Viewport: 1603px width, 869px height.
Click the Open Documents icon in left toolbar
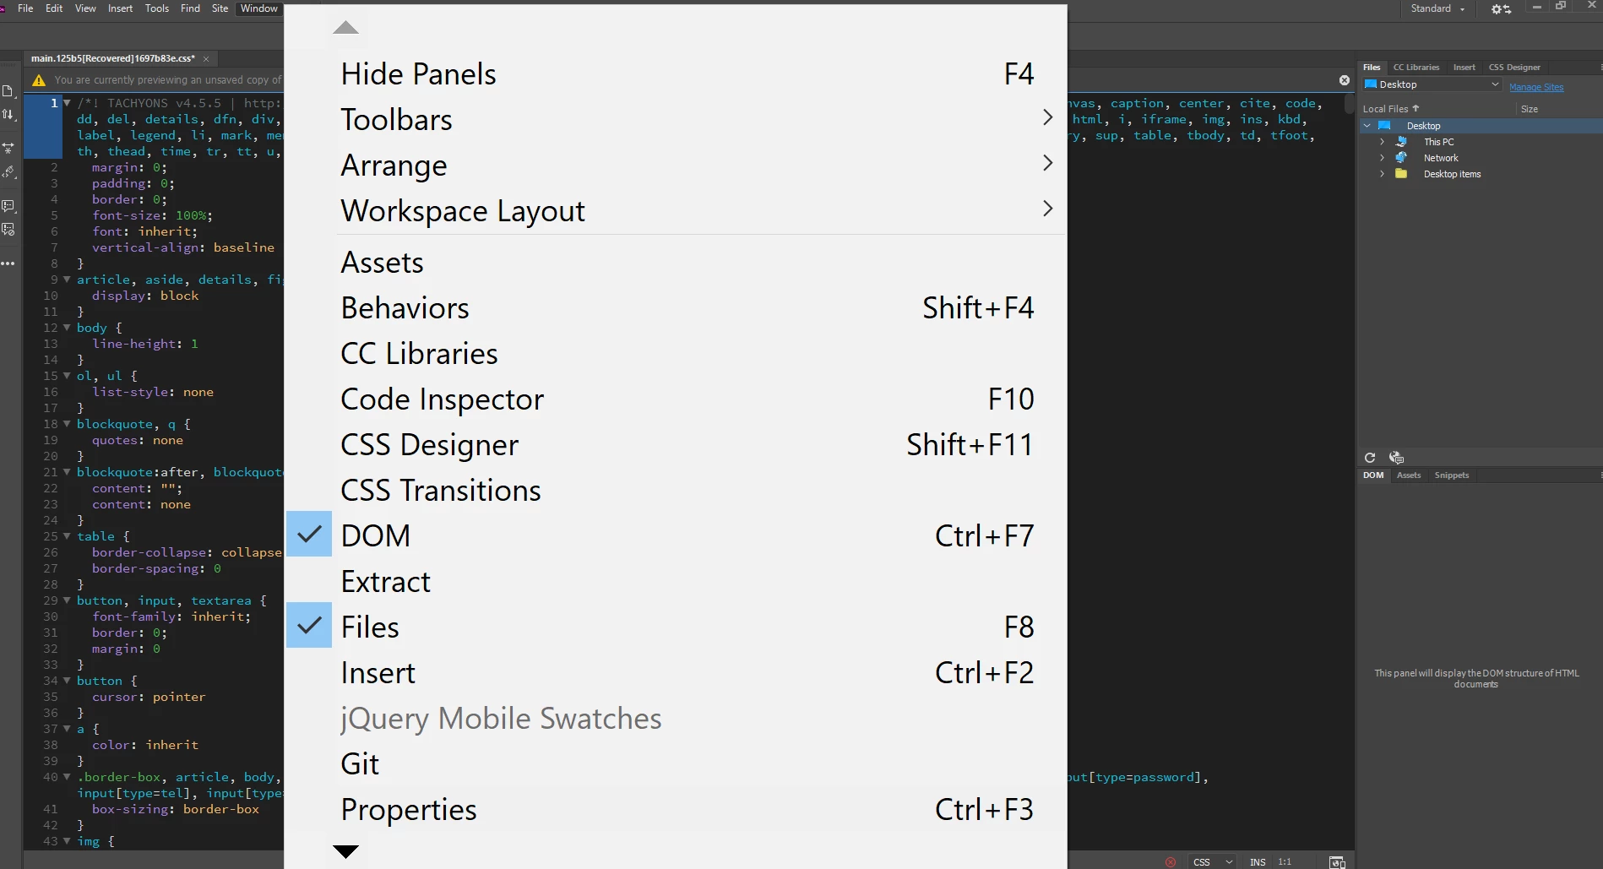[8, 91]
